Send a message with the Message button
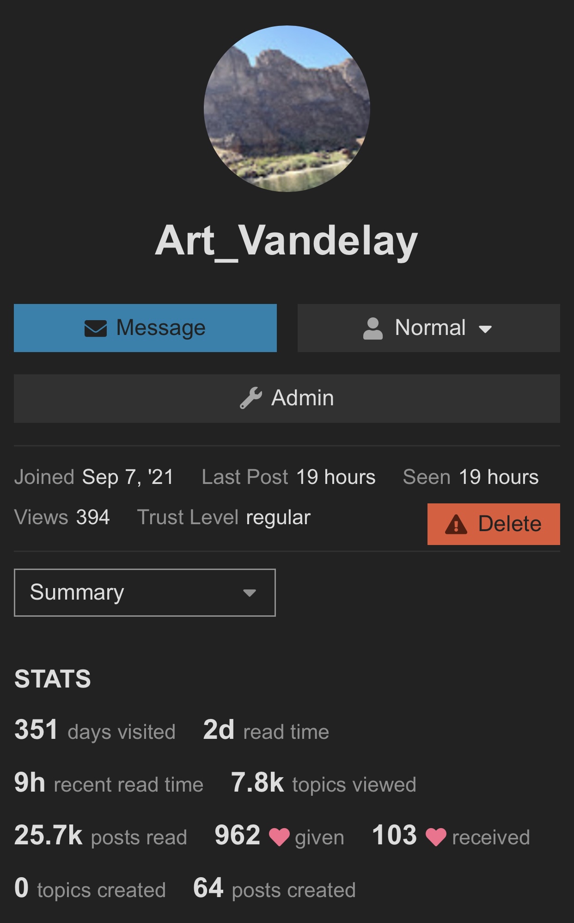Viewport: 574px width, 923px height. (145, 328)
